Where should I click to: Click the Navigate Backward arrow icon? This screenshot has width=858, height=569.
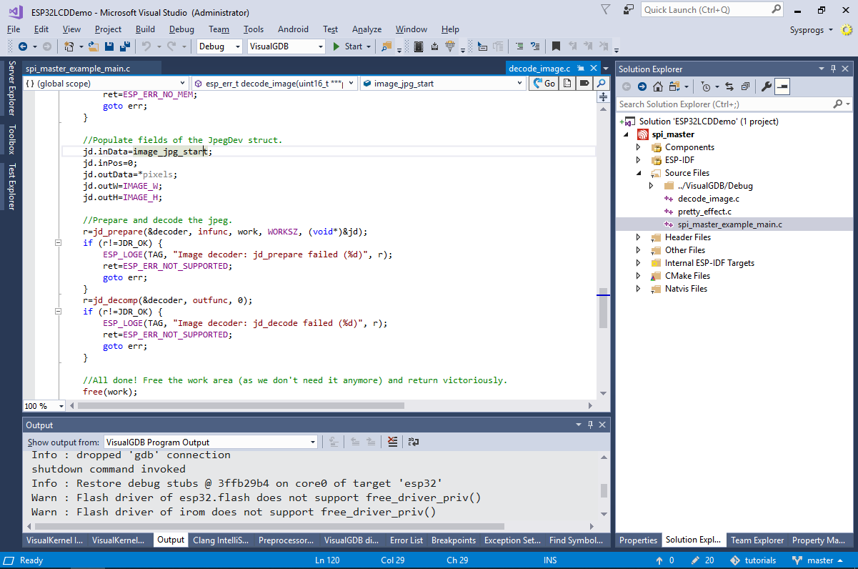pos(22,46)
